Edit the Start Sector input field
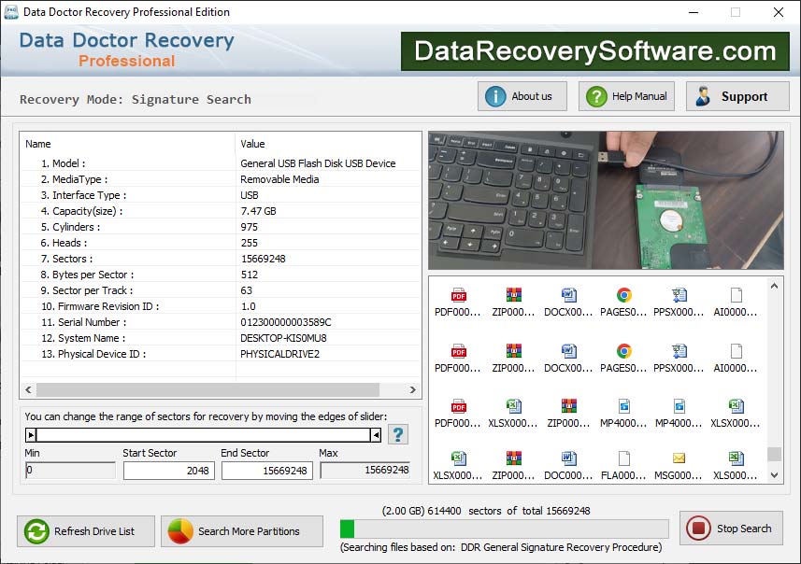The height and width of the screenshot is (564, 801). (168, 471)
